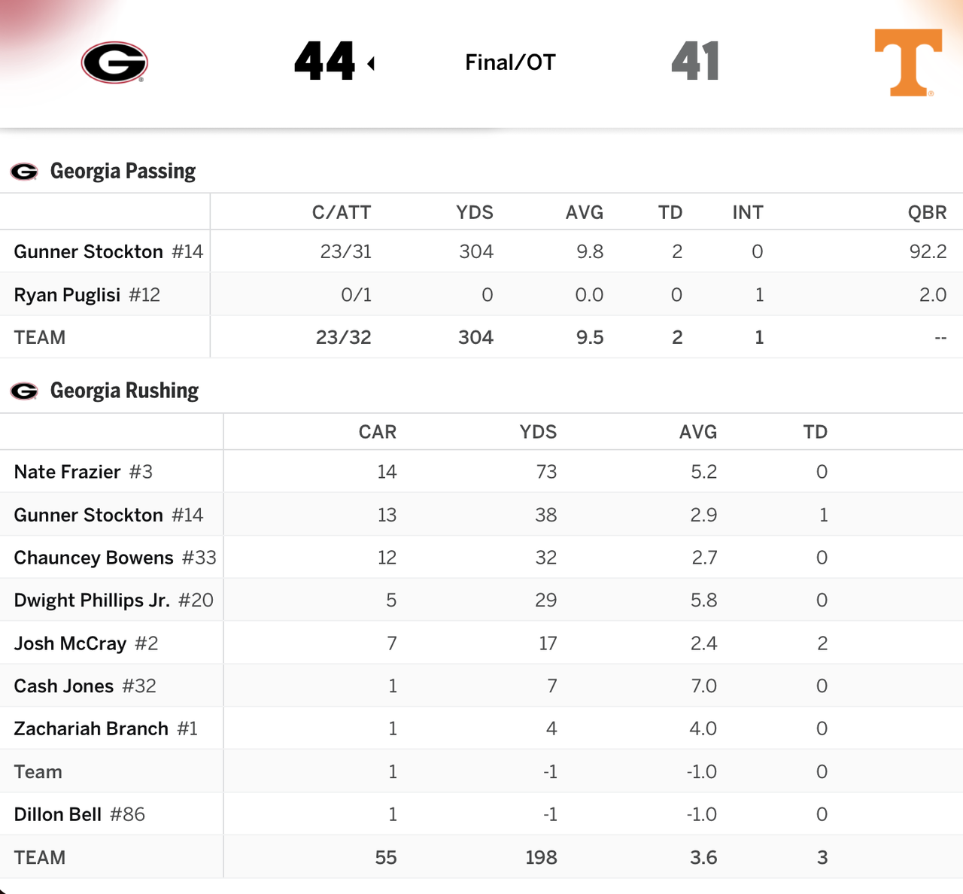Open Gunner Stockton's profile from the rushing table
The image size is (963, 894).
coord(88,515)
